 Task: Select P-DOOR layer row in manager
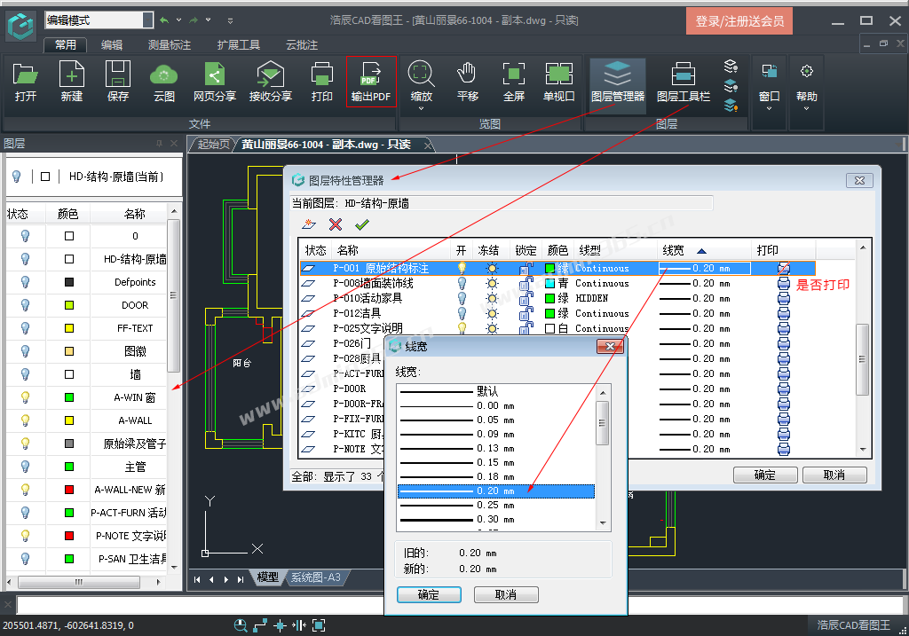[349, 389]
